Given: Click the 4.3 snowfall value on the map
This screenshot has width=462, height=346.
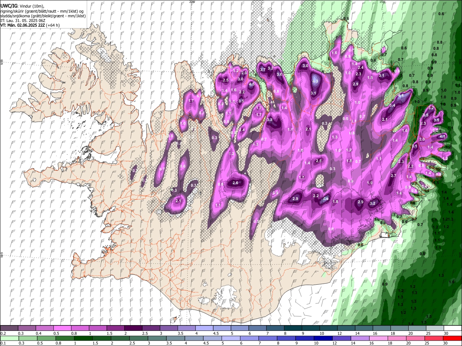Looking at the screenshot, I should pyautogui.click(x=315, y=81).
